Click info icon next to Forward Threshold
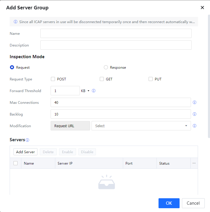Image resolution: width=210 pixels, height=212 pixels. point(94,91)
